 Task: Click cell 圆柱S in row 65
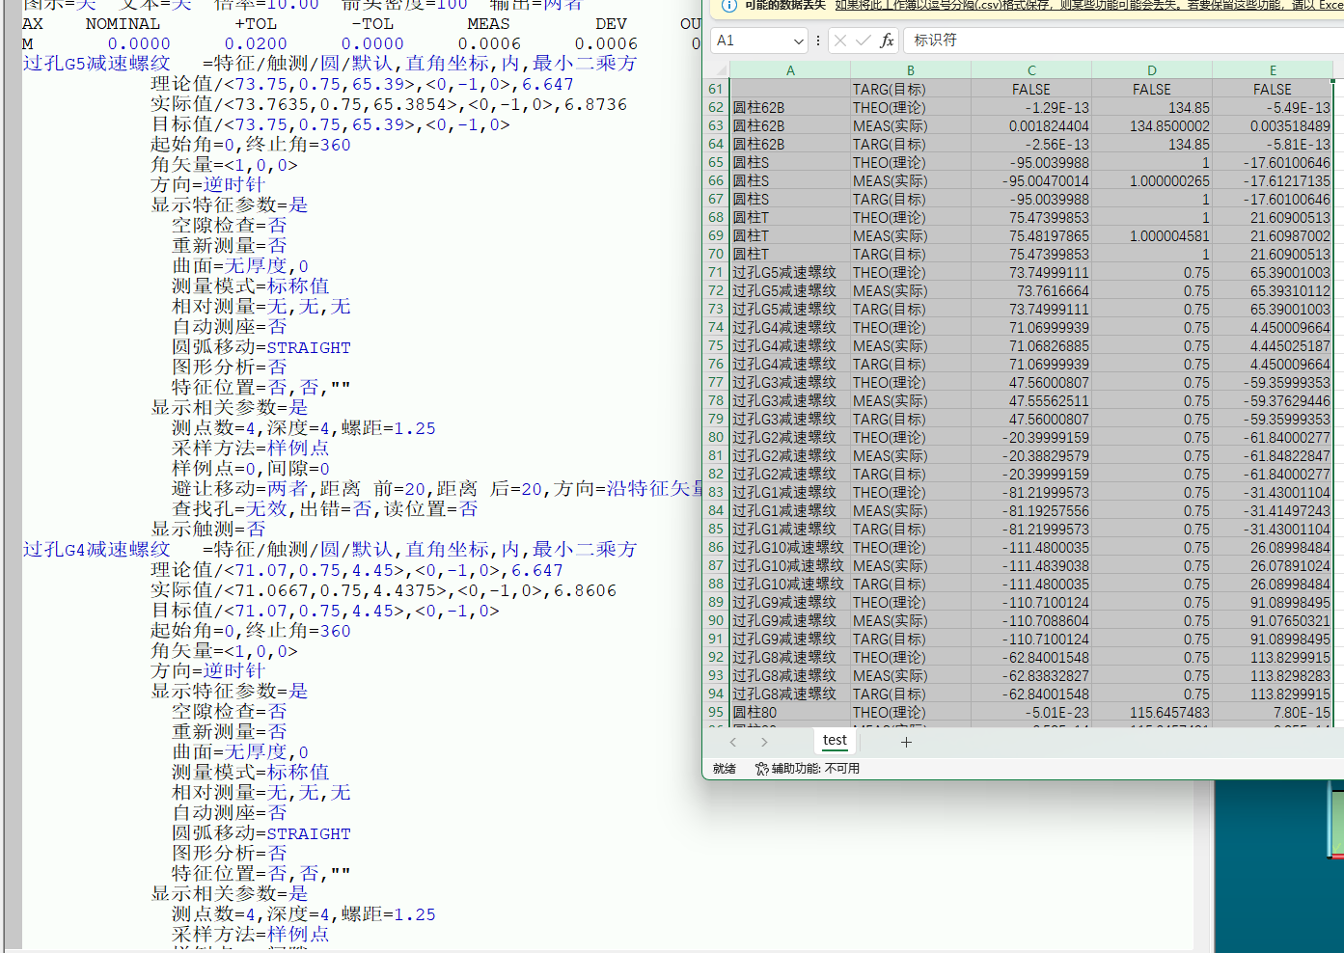coord(790,162)
